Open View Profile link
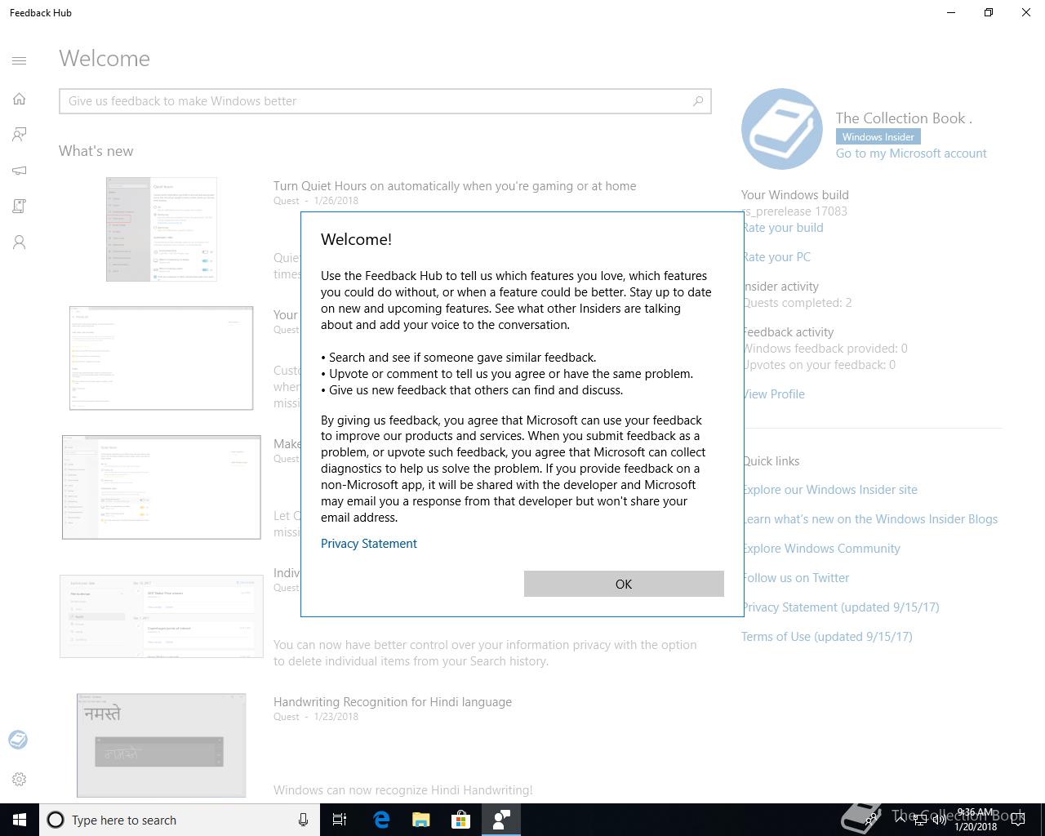The width and height of the screenshot is (1045, 836). pos(774,394)
